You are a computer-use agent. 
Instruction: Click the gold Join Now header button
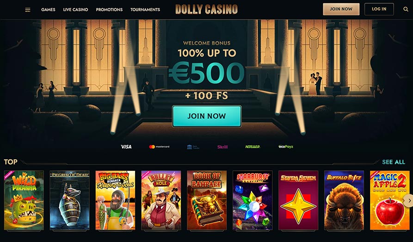pos(341,9)
